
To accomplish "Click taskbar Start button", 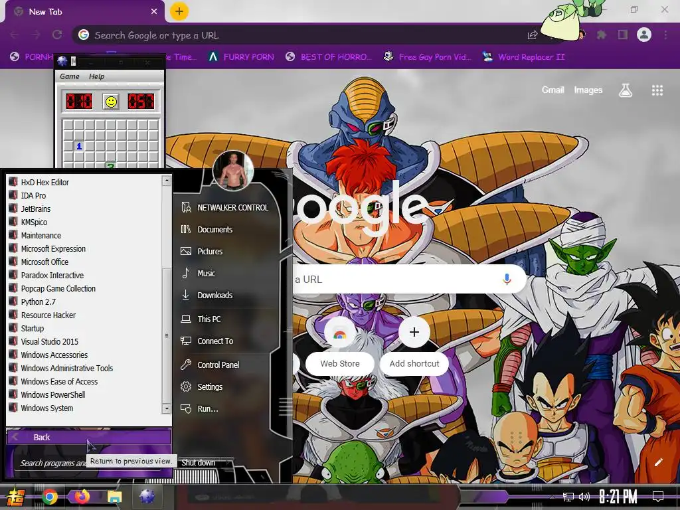I will (15, 497).
